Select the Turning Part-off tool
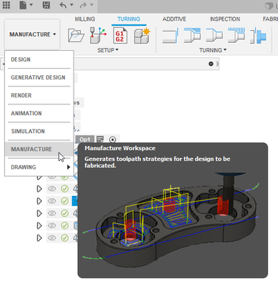 (258, 36)
